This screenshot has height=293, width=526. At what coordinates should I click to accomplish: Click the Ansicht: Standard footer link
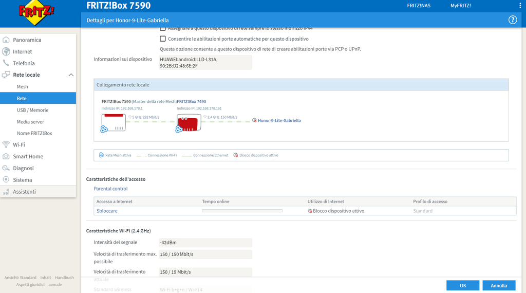pos(21,278)
